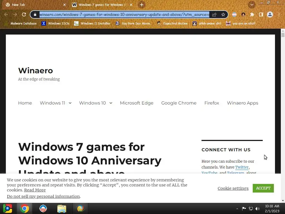Open the Windows 10 menu item

[92, 103]
